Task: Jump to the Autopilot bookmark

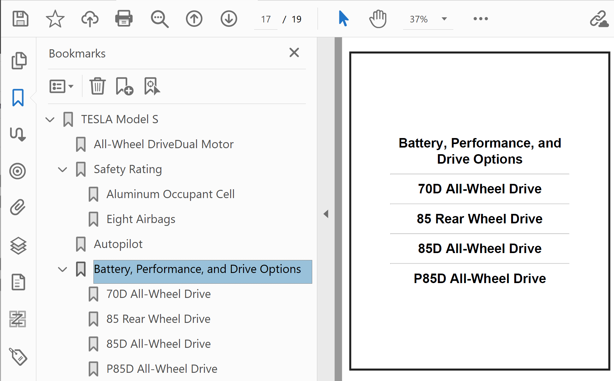Action: point(118,244)
